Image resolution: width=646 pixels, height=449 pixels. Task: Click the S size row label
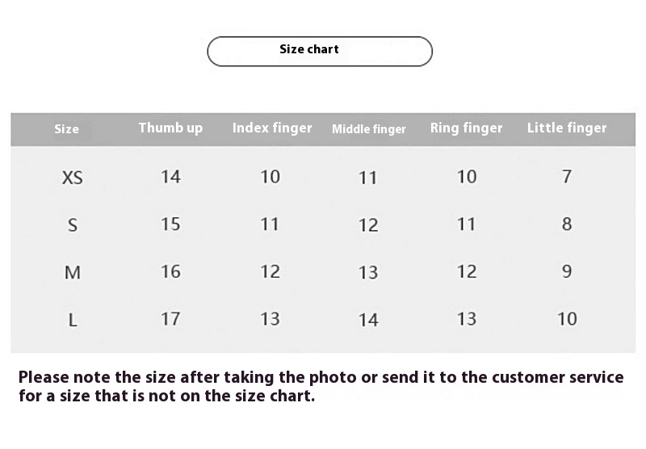pyautogui.click(x=73, y=225)
